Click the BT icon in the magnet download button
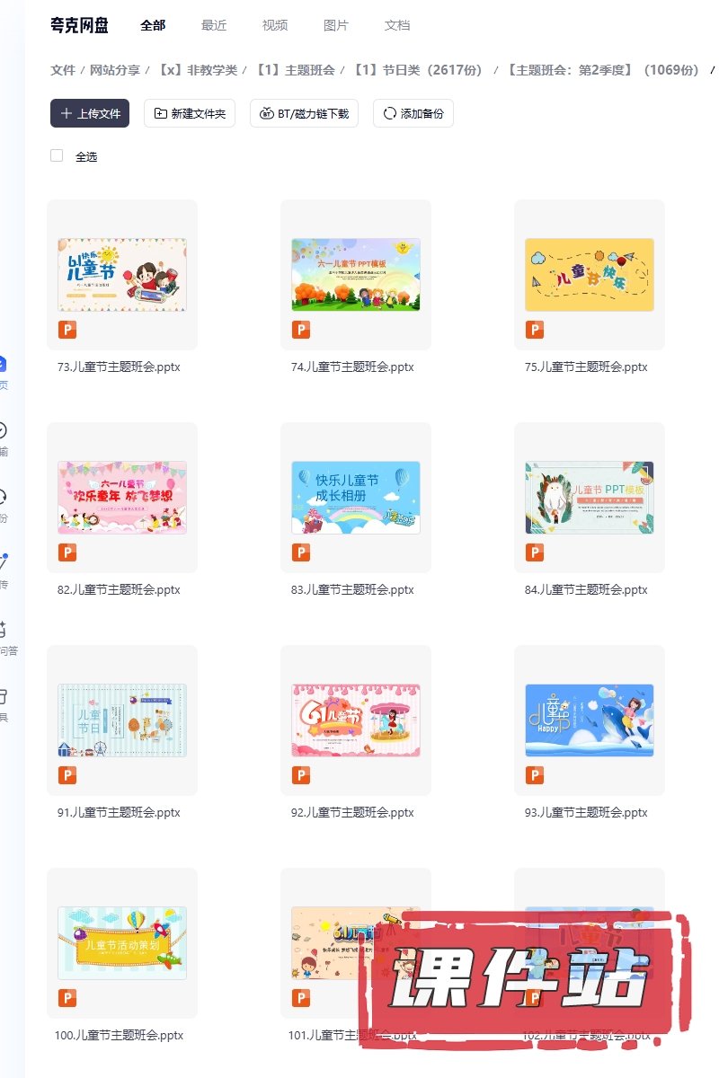719x1078 pixels. coord(267,114)
